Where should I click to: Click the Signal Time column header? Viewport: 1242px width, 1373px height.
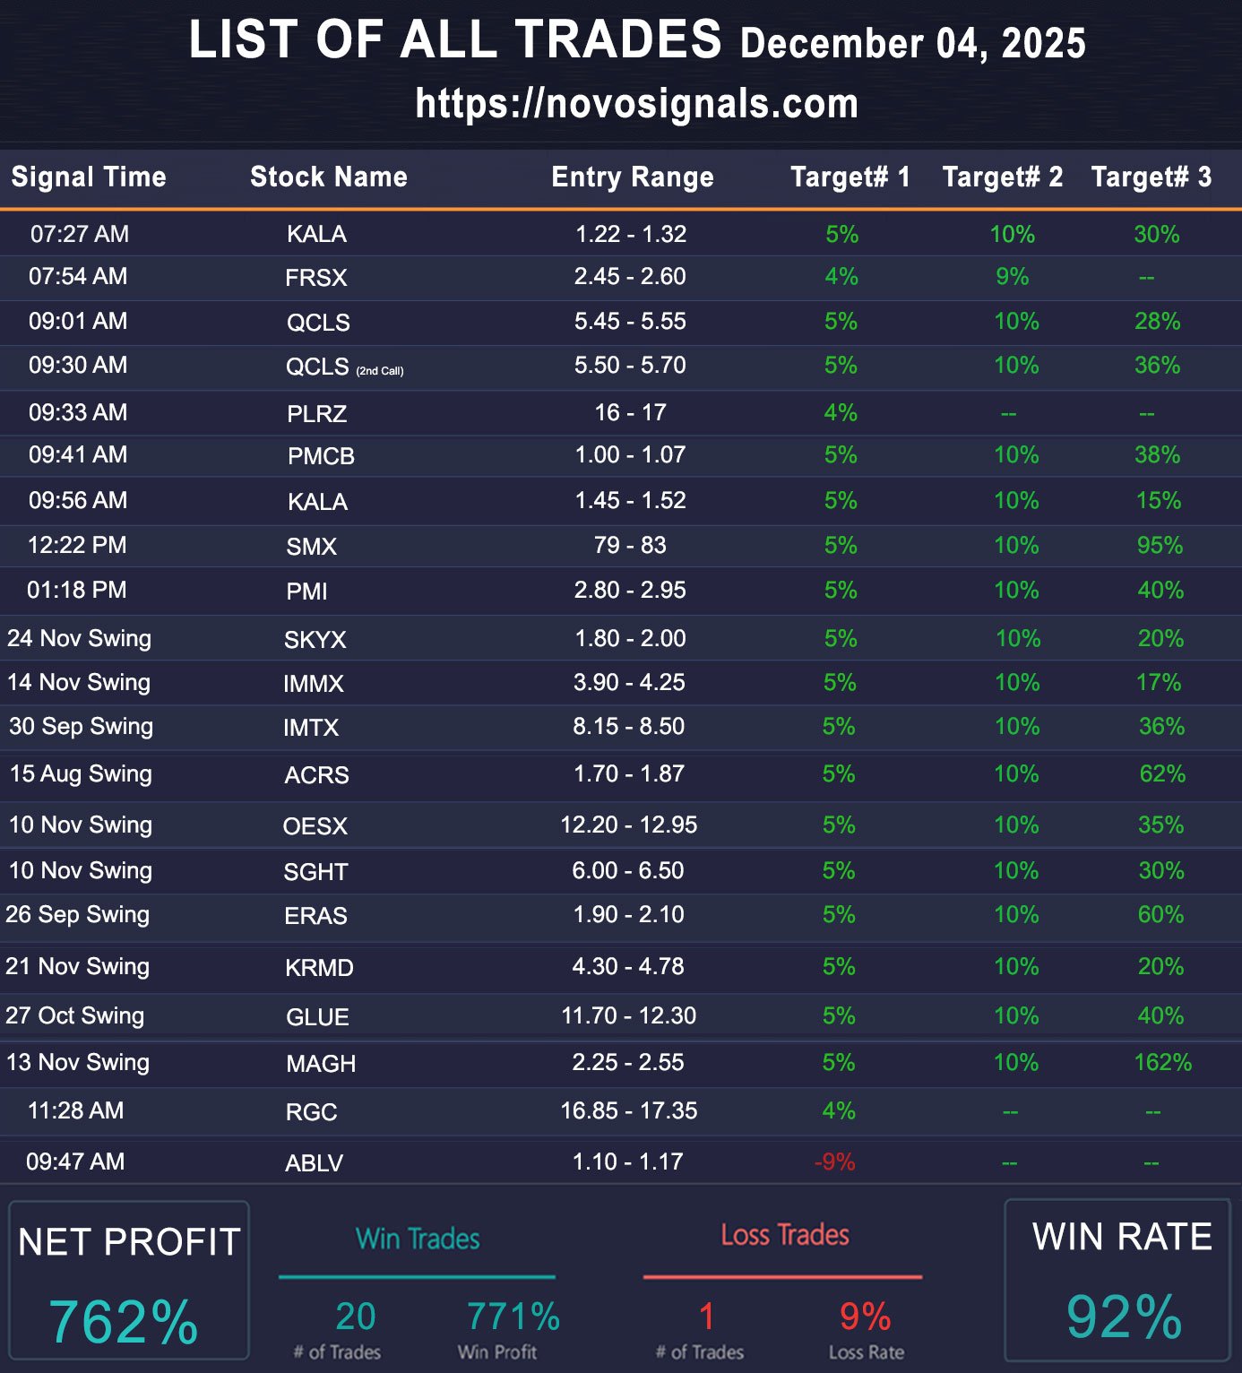coord(89,177)
